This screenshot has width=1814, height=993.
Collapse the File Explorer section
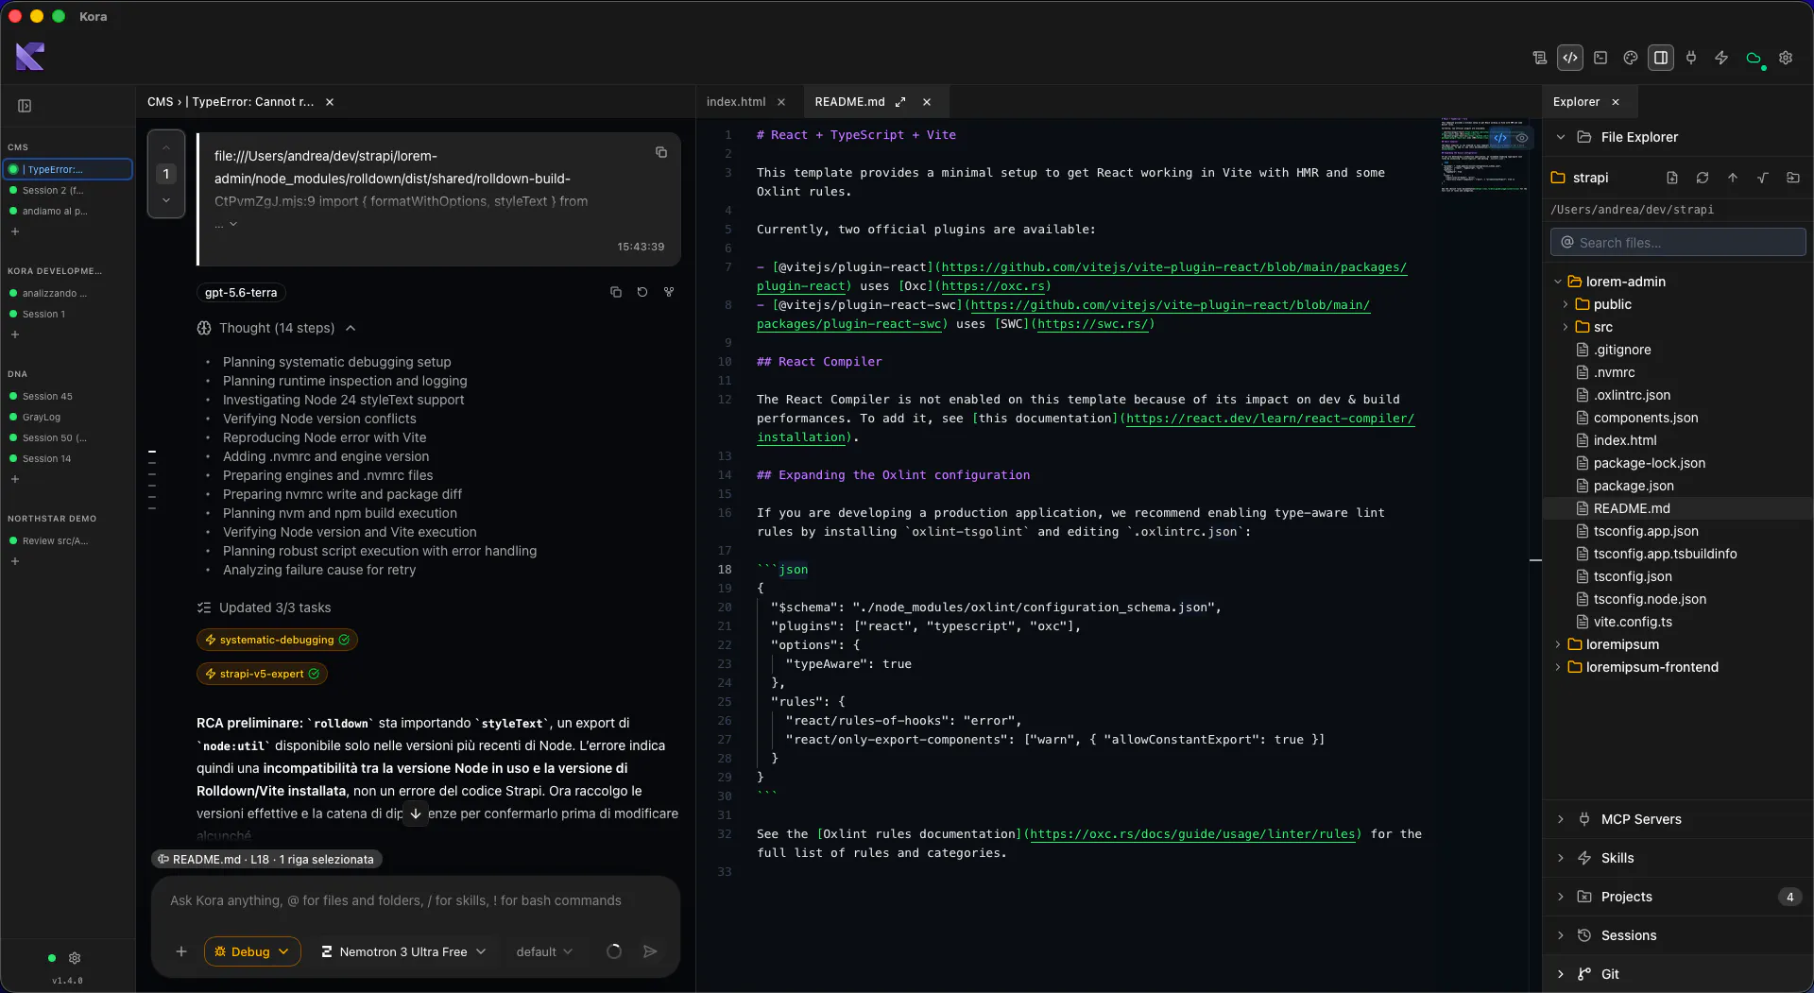point(1561,137)
